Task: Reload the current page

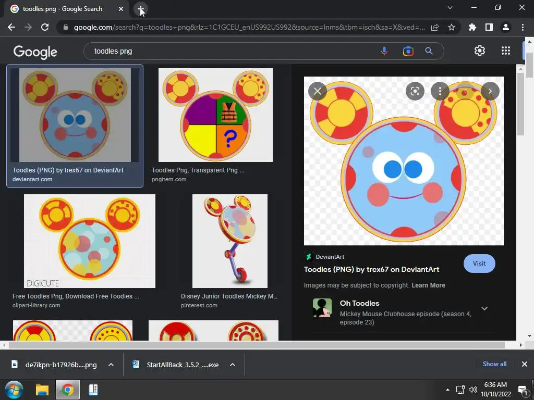Action: pyautogui.click(x=45, y=27)
